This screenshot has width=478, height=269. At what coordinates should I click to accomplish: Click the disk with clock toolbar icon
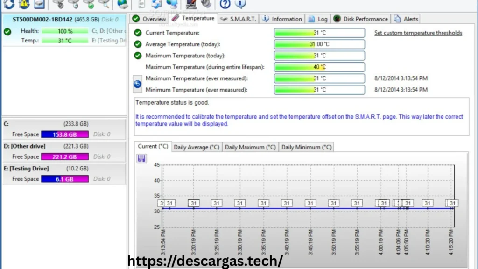[x=73, y=4]
